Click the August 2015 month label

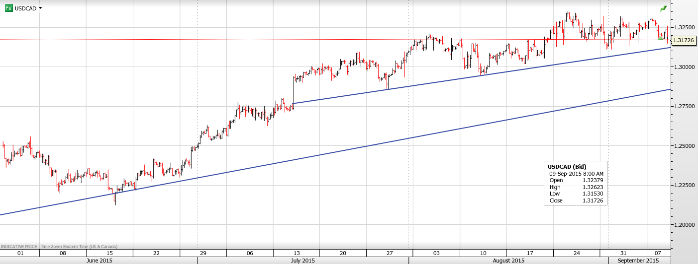click(508, 261)
